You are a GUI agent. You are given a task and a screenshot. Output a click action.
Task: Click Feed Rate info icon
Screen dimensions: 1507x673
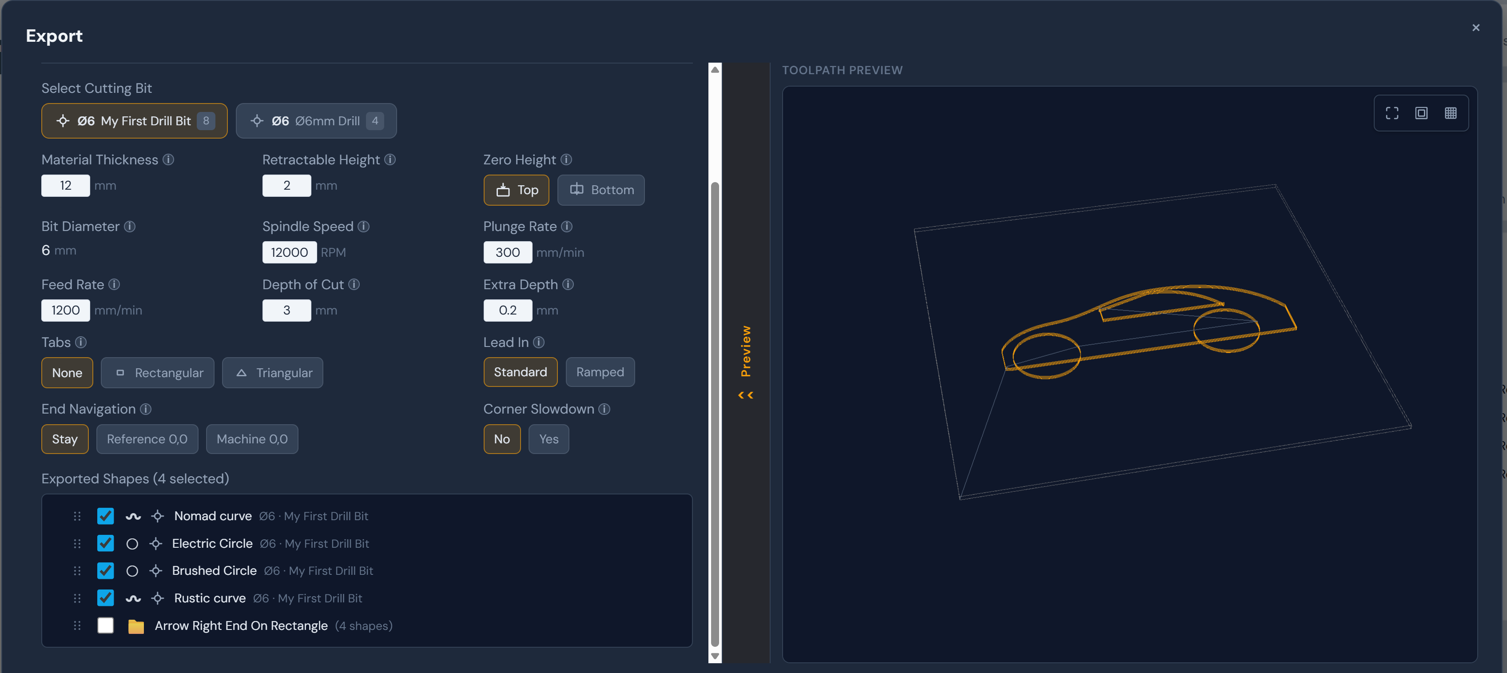115,284
